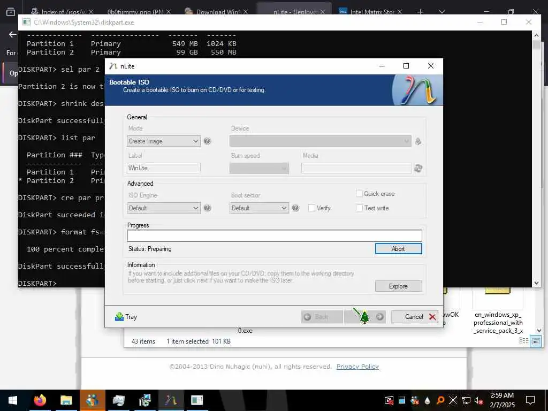Click the ISO creation progress bar
This screenshot has height=411, width=548.
[x=275, y=236]
